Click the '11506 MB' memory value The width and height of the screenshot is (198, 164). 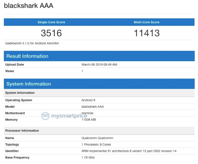point(89,120)
